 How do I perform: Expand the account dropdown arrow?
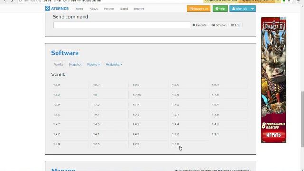(x=252, y=9)
